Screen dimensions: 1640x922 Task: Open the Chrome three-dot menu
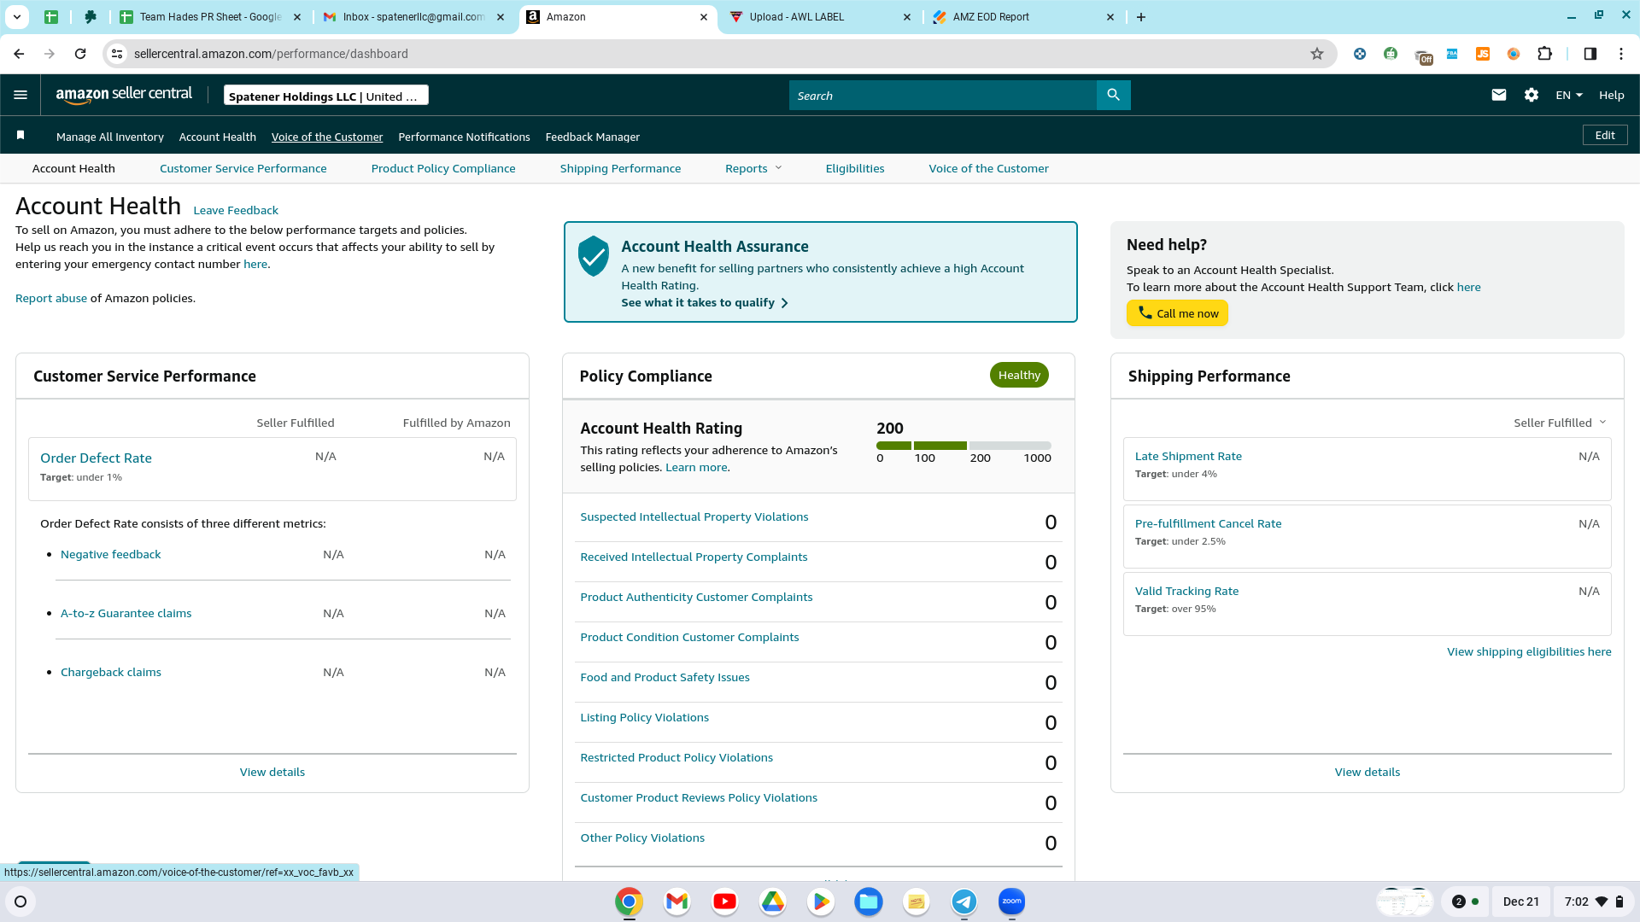[1621, 54]
